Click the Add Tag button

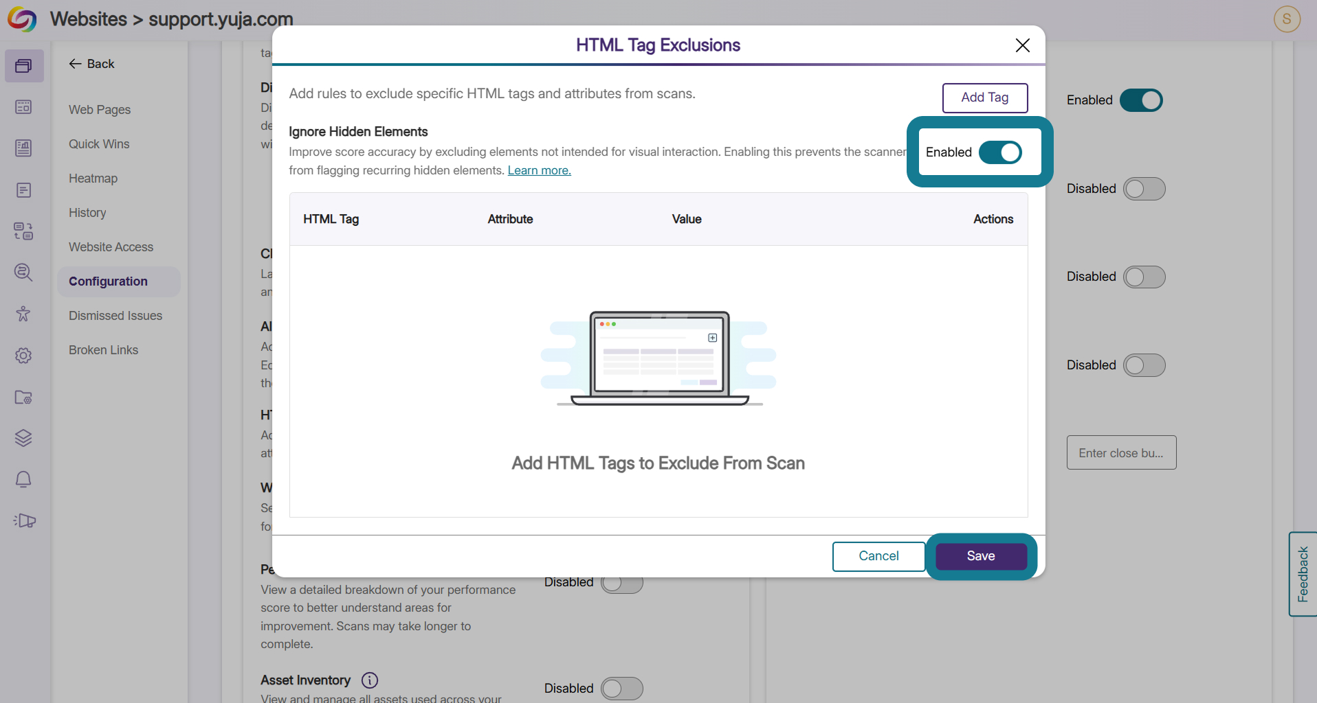[984, 97]
